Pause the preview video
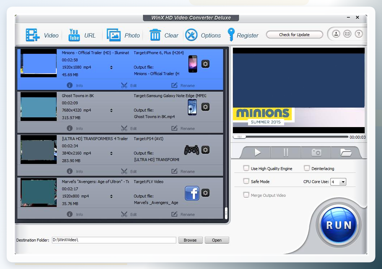This screenshot has width=382, height=269. pos(286,152)
